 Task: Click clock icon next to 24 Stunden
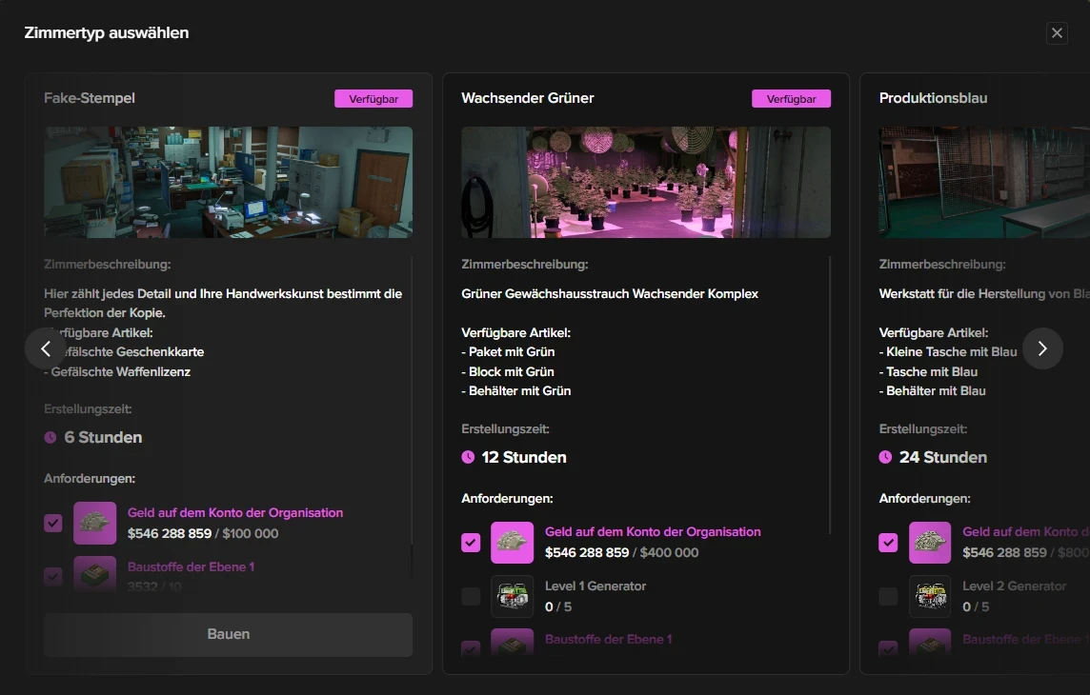(885, 457)
